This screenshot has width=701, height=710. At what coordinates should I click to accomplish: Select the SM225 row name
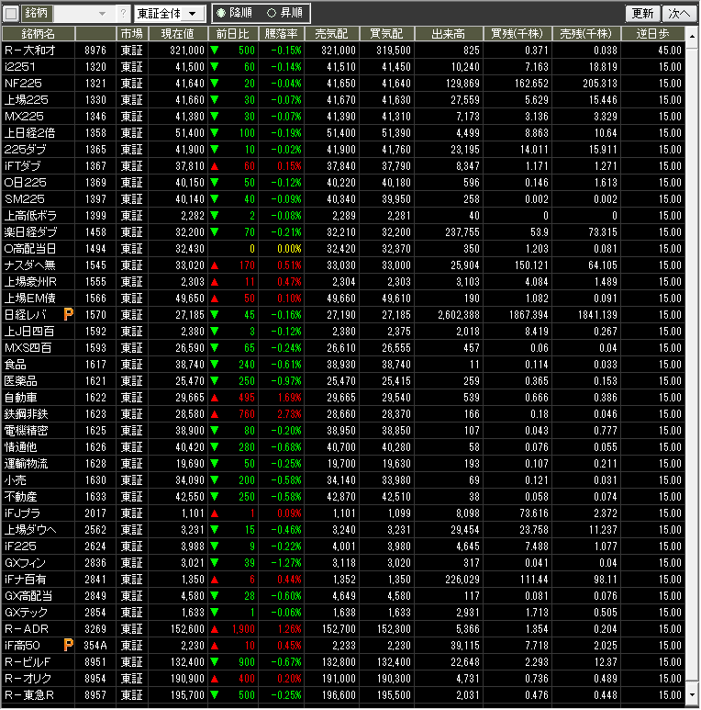[x=25, y=198]
